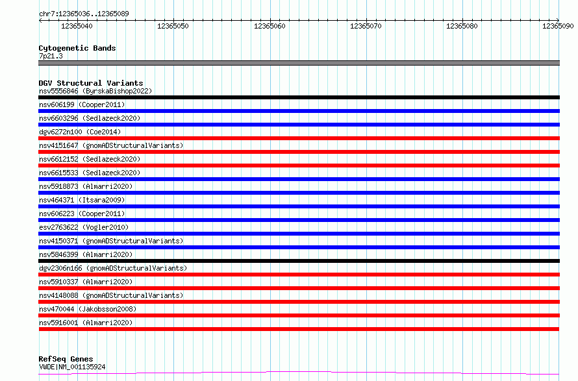The width and height of the screenshot is (578, 381).
Task: Click the blue bar under nsv606223
Action: pos(299,220)
